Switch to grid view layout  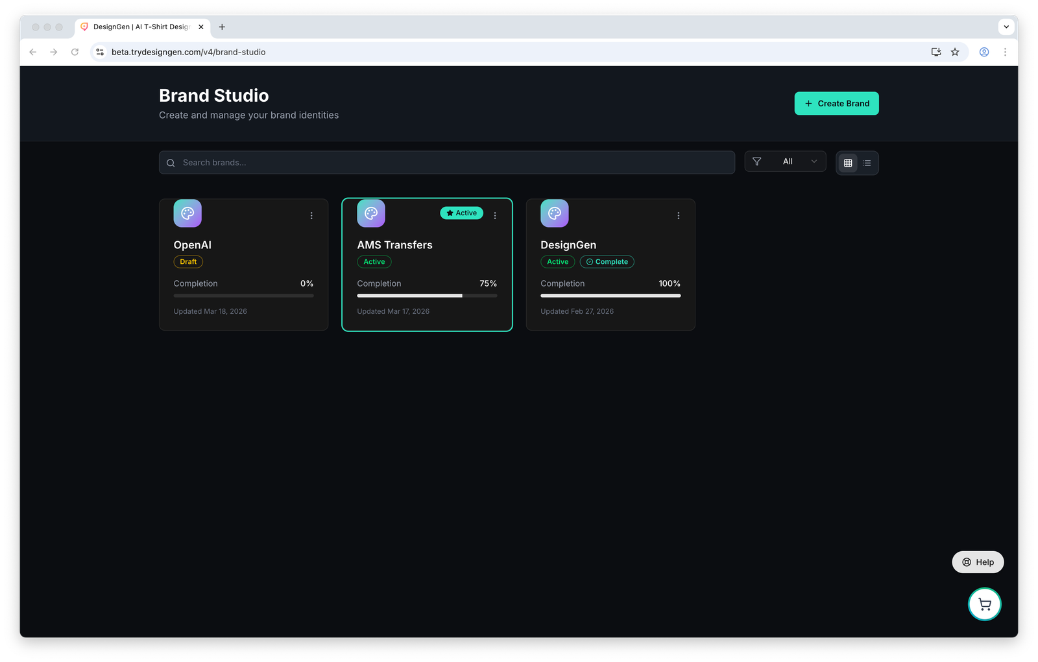point(848,163)
